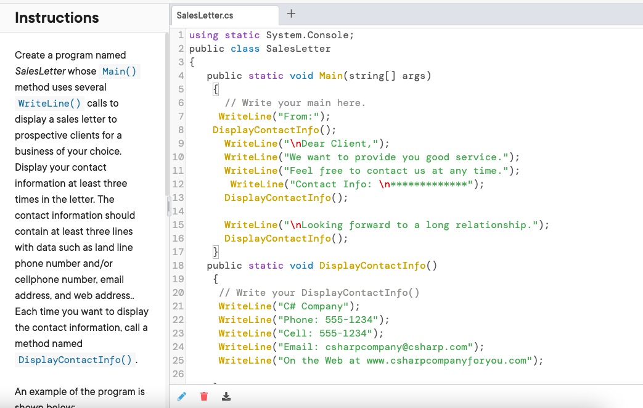Click the pencil edit icon below the editor
Screen dimensions: 643x408
tap(182, 396)
